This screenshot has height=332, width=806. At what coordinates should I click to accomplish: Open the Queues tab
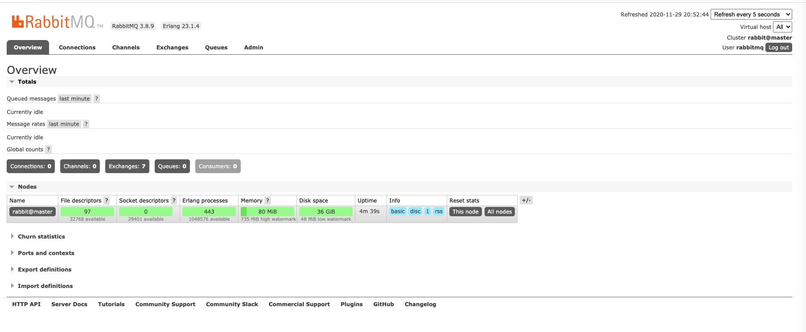click(x=216, y=48)
